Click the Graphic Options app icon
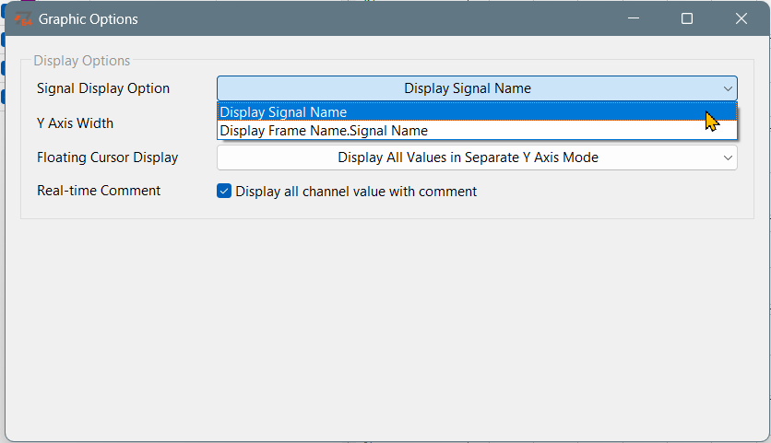 pos(23,19)
